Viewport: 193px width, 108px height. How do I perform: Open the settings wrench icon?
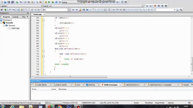181,10
